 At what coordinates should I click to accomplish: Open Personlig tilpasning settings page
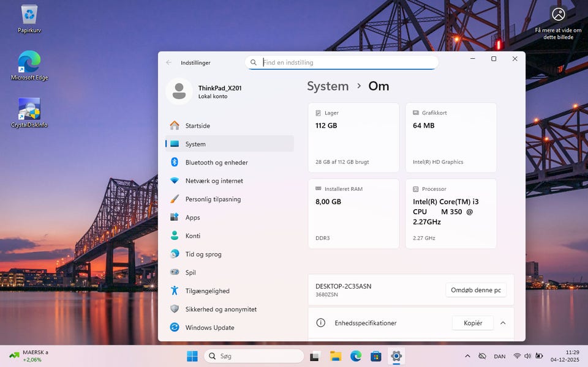pyautogui.click(x=213, y=199)
